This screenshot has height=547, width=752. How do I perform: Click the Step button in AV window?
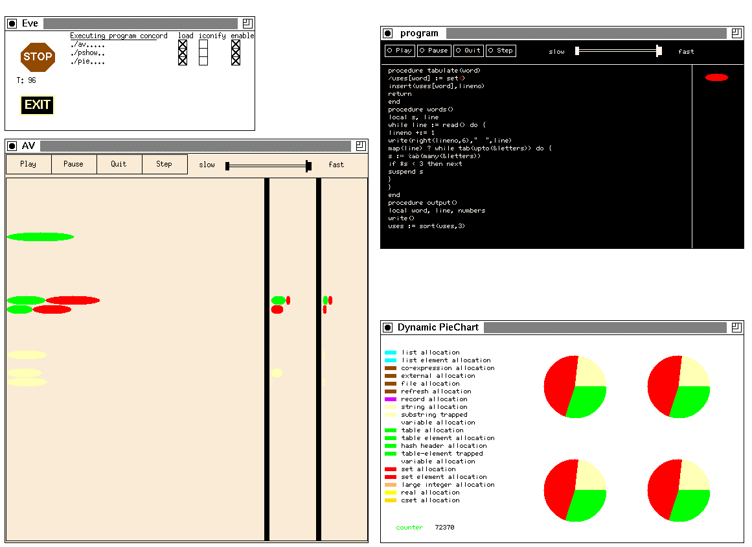coord(165,164)
